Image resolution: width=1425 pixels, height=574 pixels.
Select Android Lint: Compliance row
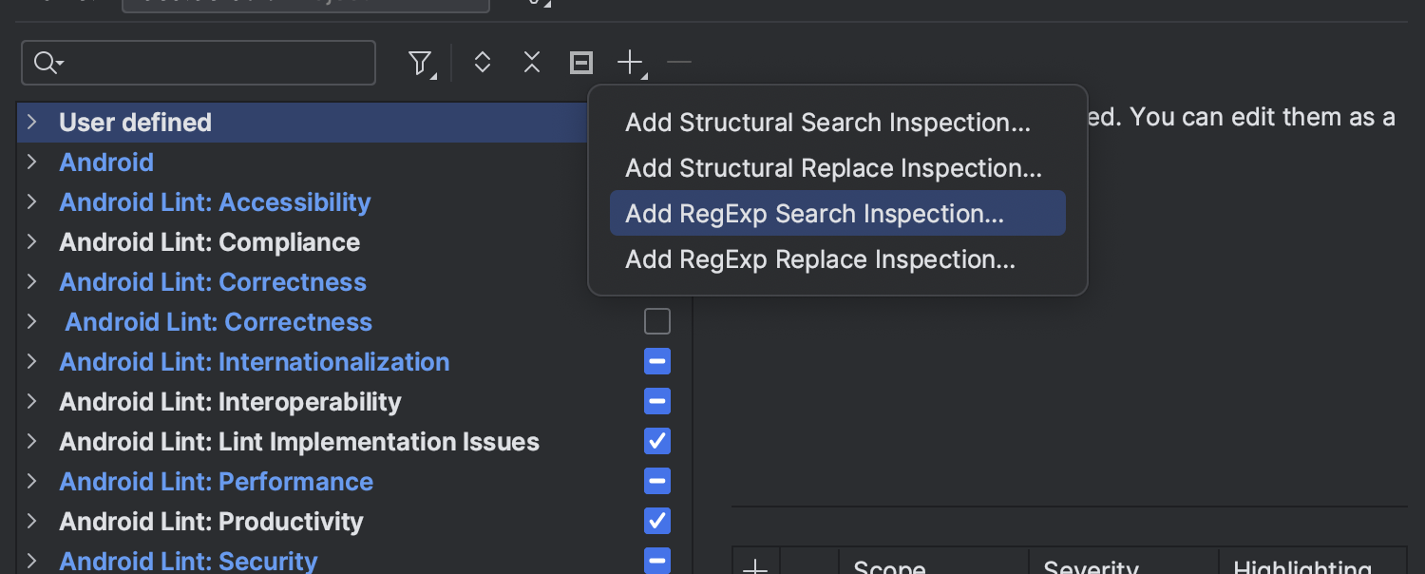pyautogui.click(x=304, y=242)
